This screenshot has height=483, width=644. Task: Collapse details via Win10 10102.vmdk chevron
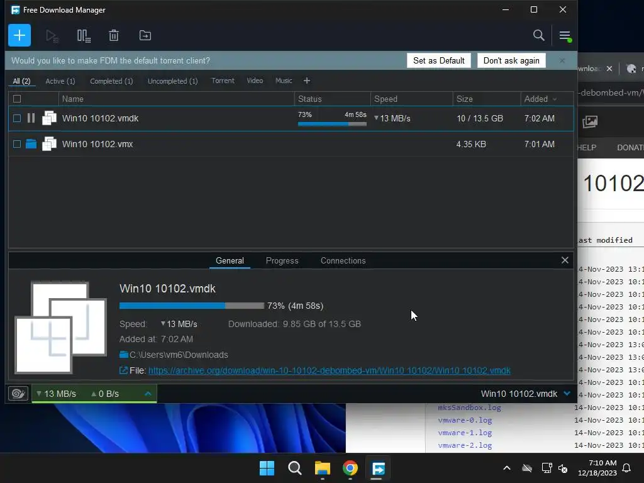coord(567,394)
